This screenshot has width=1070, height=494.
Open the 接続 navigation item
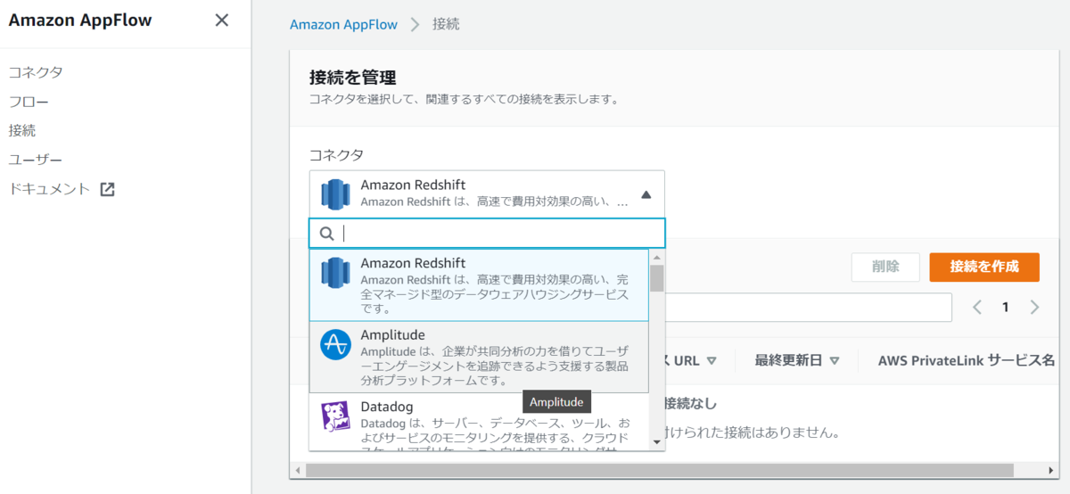(22, 130)
